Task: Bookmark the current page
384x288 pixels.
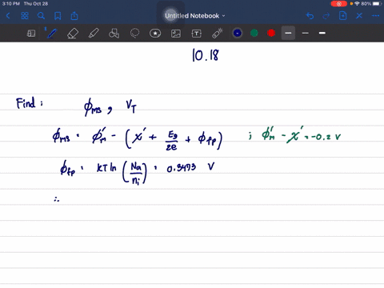Action: pyautogui.click(x=58, y=16)
